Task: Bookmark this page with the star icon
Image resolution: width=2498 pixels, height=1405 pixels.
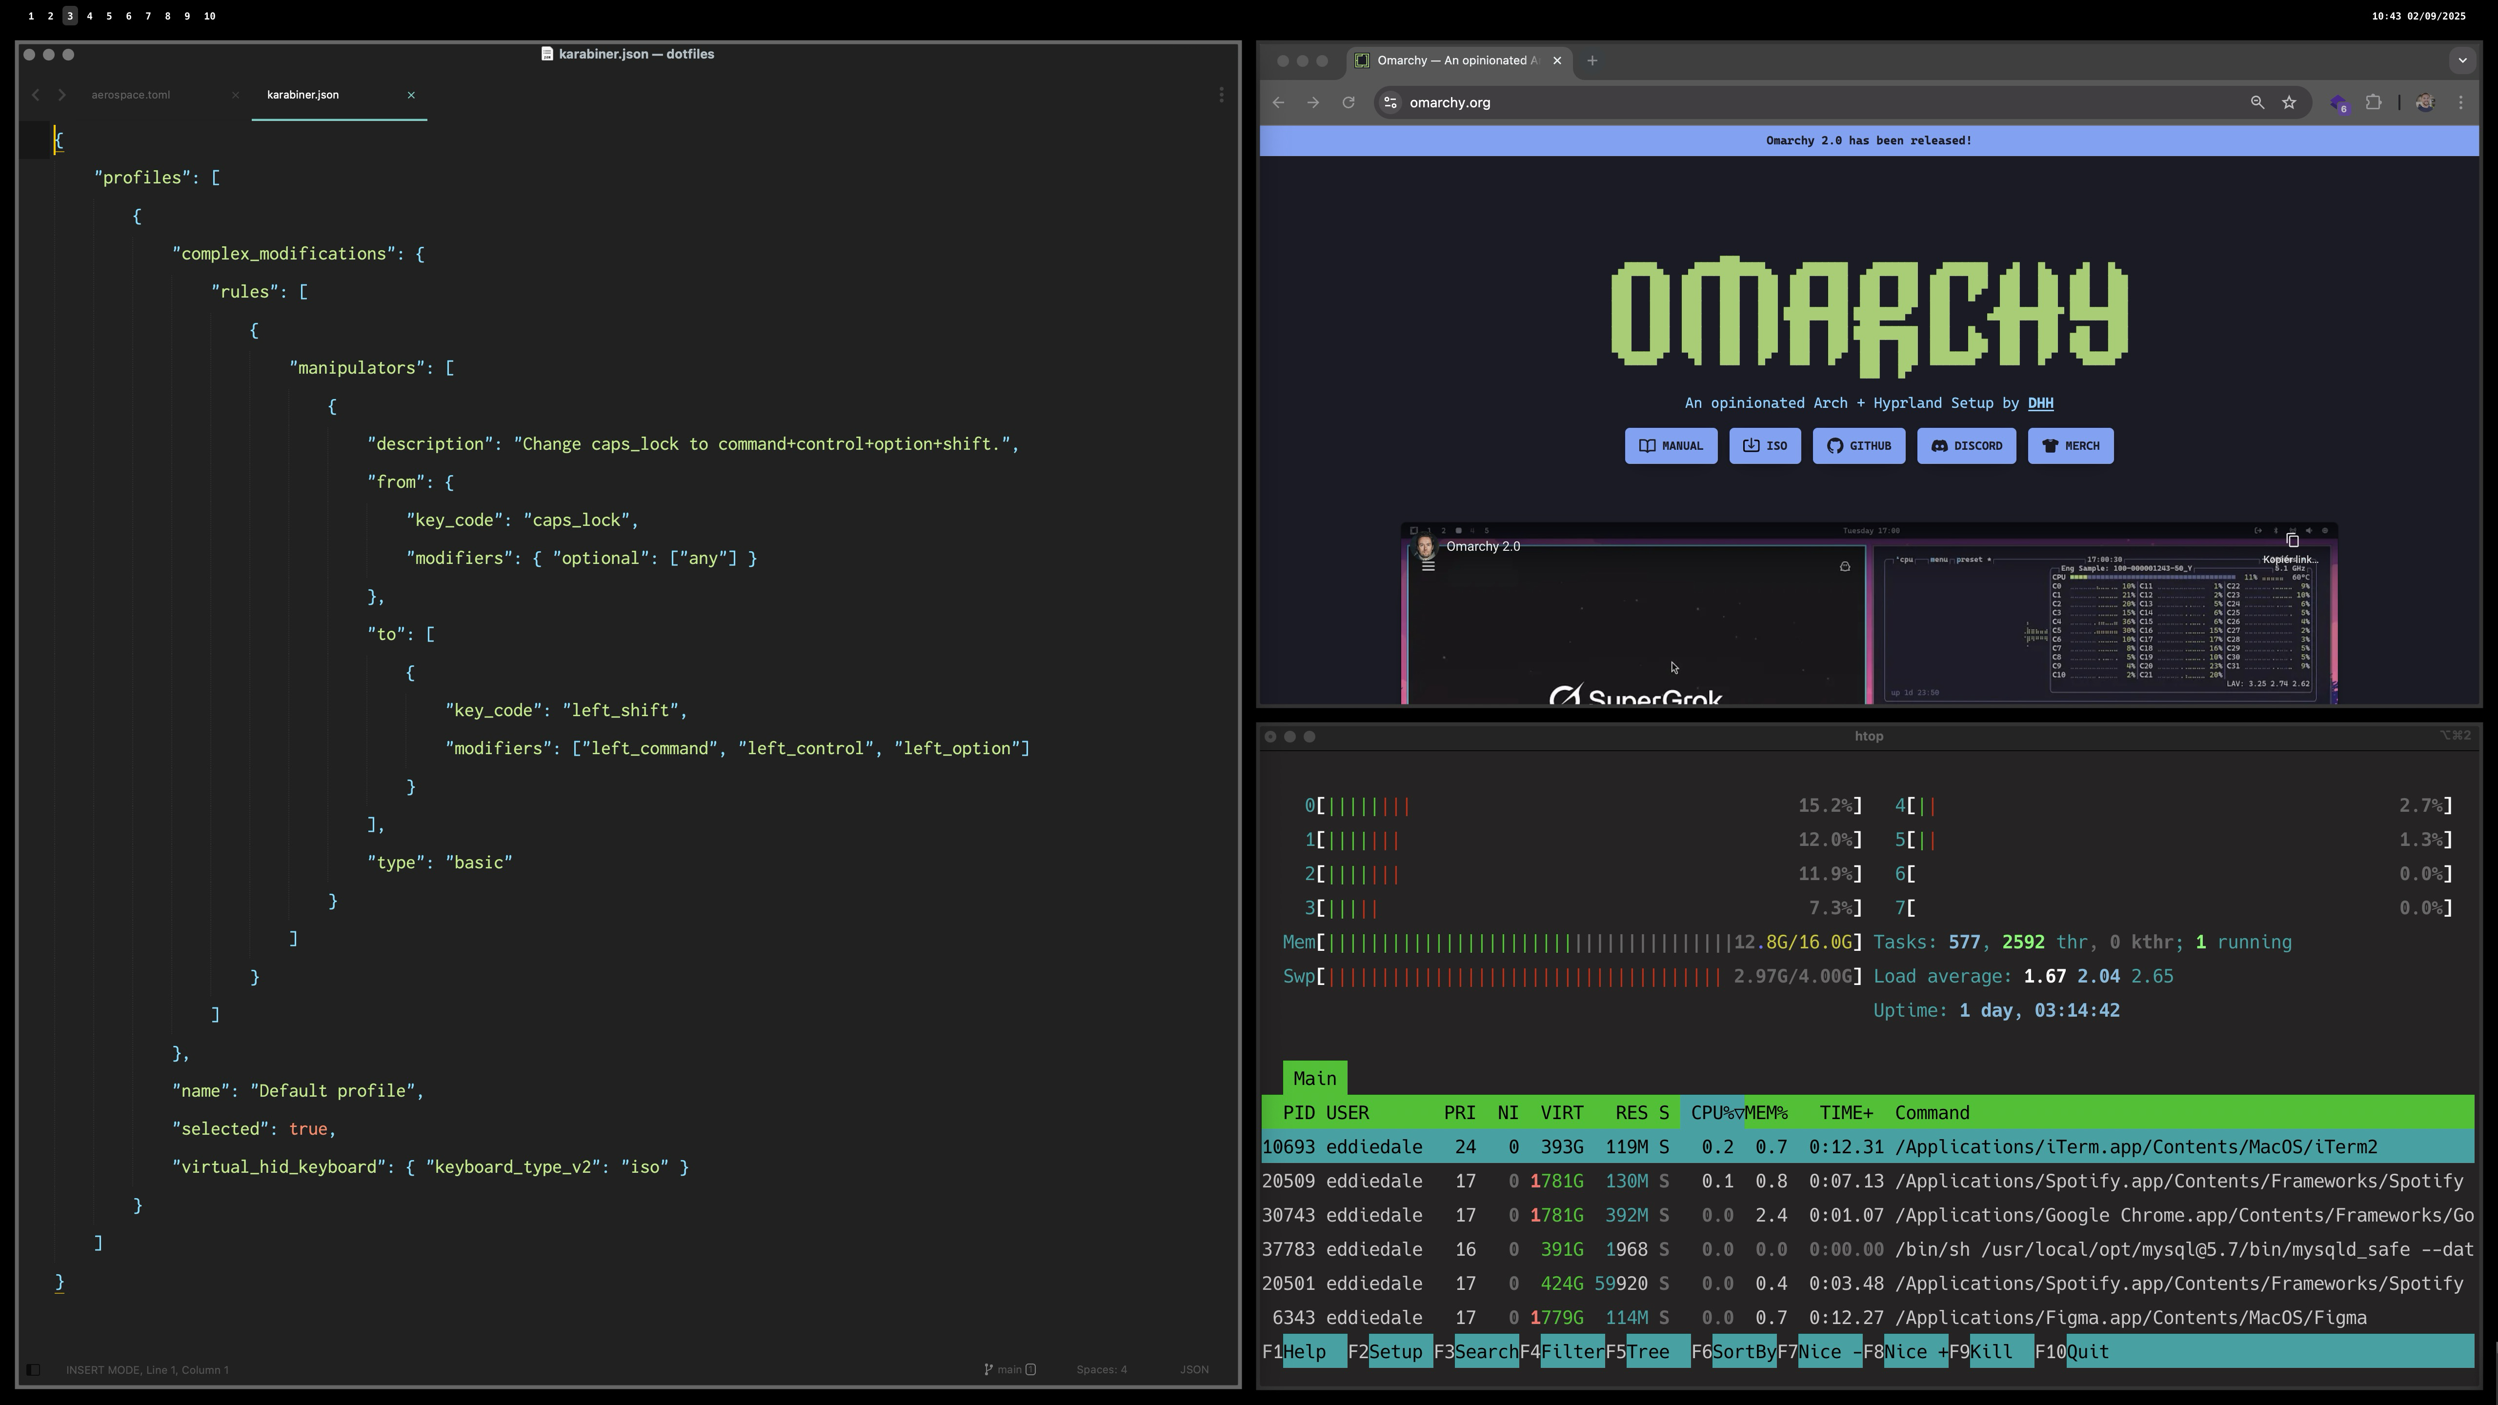Action: tap(2290, 103)
